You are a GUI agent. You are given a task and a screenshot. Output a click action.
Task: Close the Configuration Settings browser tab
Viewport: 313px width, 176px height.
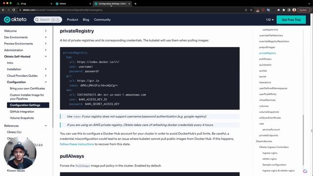click(129, 3)
